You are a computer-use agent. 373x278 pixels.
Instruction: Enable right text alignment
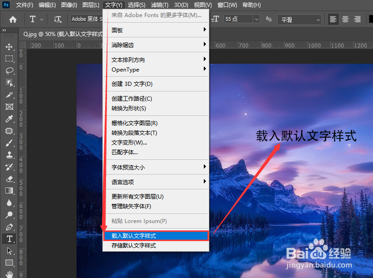[x=357, y=19]
